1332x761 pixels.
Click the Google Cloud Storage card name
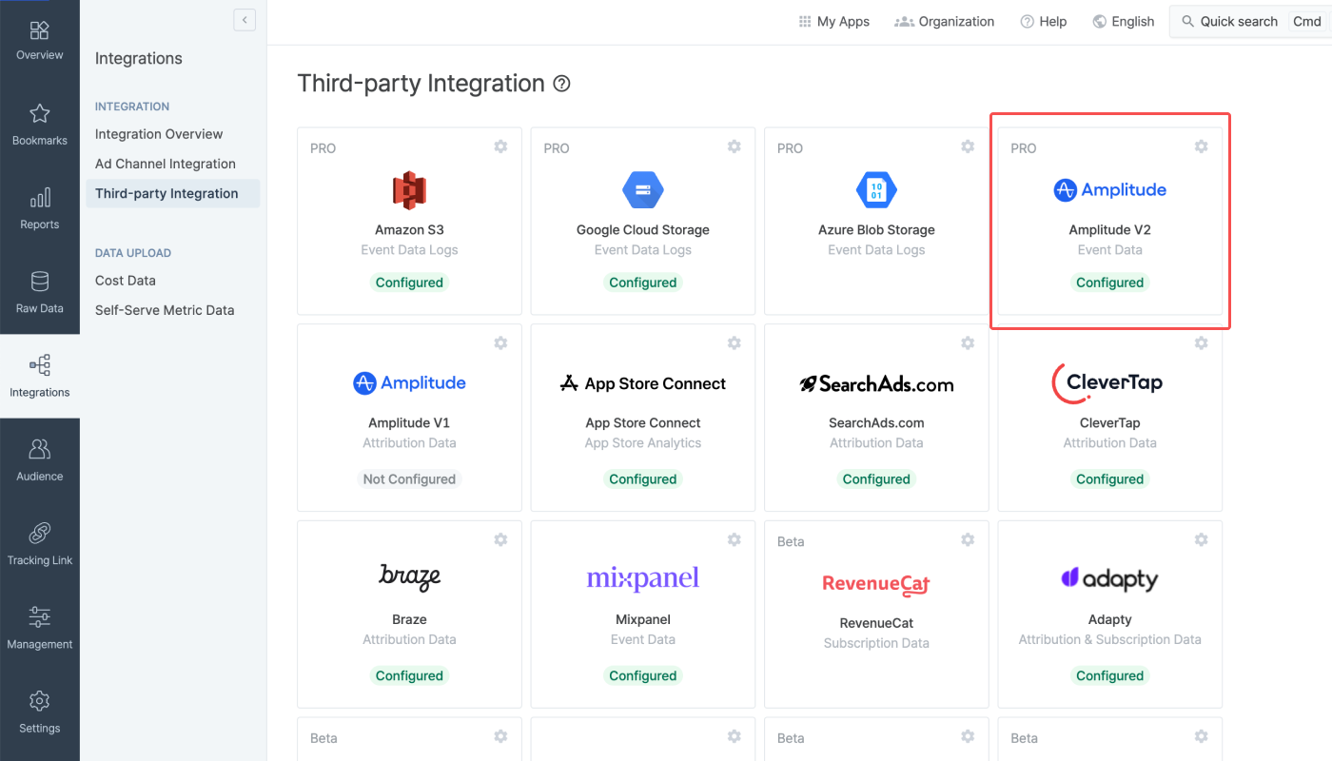(x=643, y=230)
